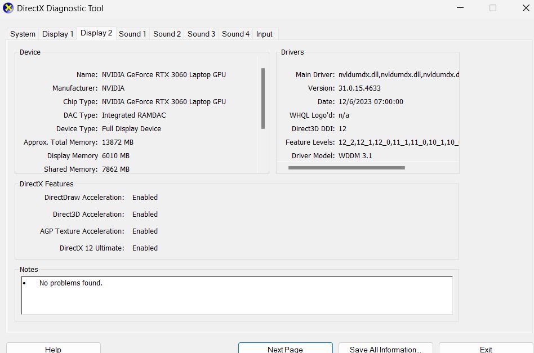Click the Next Page button
Screen dimensions: 534x353
[x=285, y=349]
